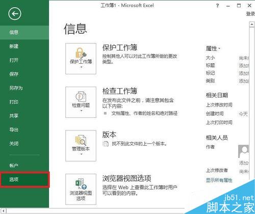Viewport: 255px width, 214px height.
Task: Click the 上次修改者 label
Action: coord(217,170)
